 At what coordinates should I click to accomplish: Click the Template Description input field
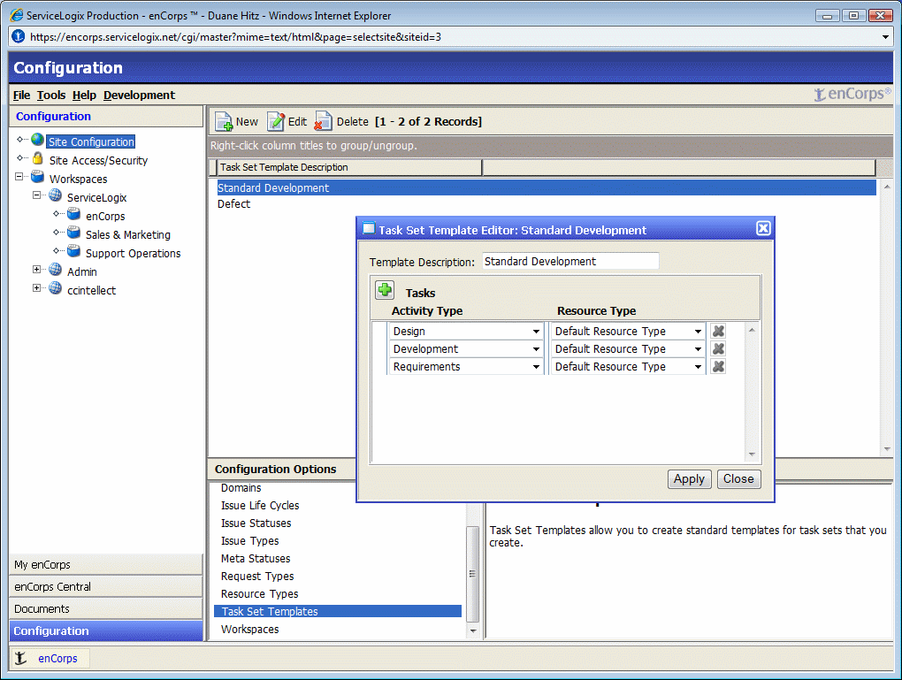[570, 261]
